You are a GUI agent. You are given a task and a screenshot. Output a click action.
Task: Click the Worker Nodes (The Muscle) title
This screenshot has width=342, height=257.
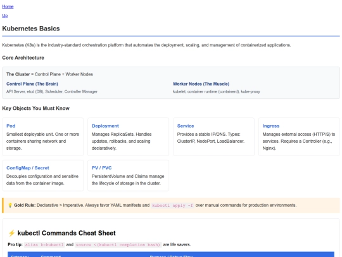click(x=201, y=84)
